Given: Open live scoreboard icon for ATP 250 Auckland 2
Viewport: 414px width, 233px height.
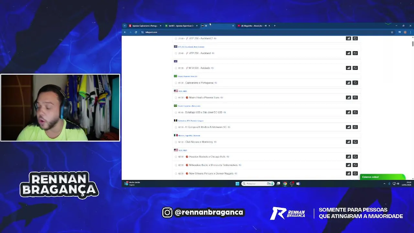Looking at the screenshot, I should point(355,39).
